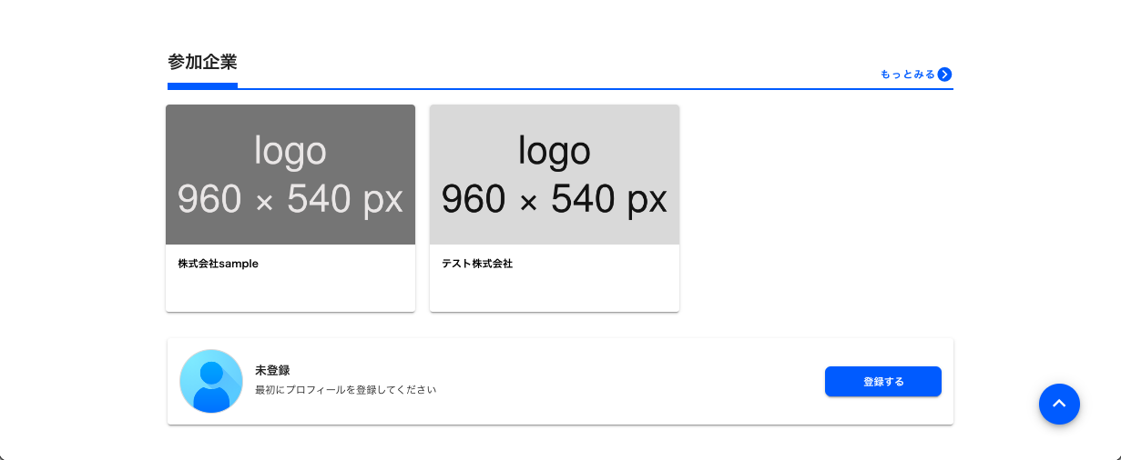
Task: Open the もっとみる link
Action: (916, 75)
